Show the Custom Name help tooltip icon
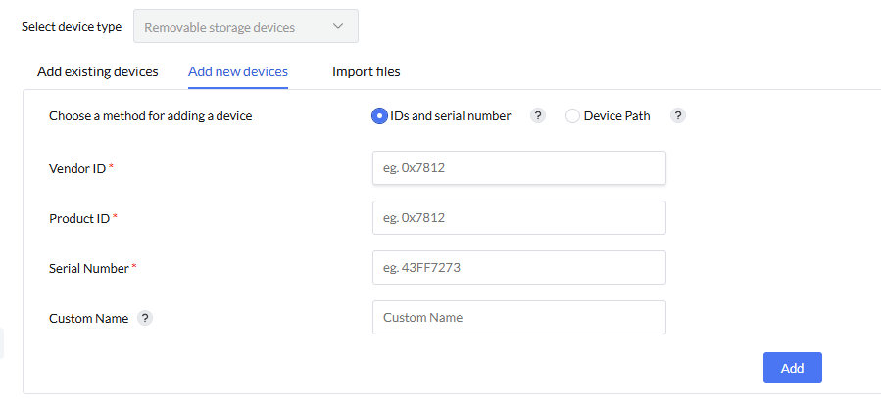The image size is (881, 401). [145, 318]
